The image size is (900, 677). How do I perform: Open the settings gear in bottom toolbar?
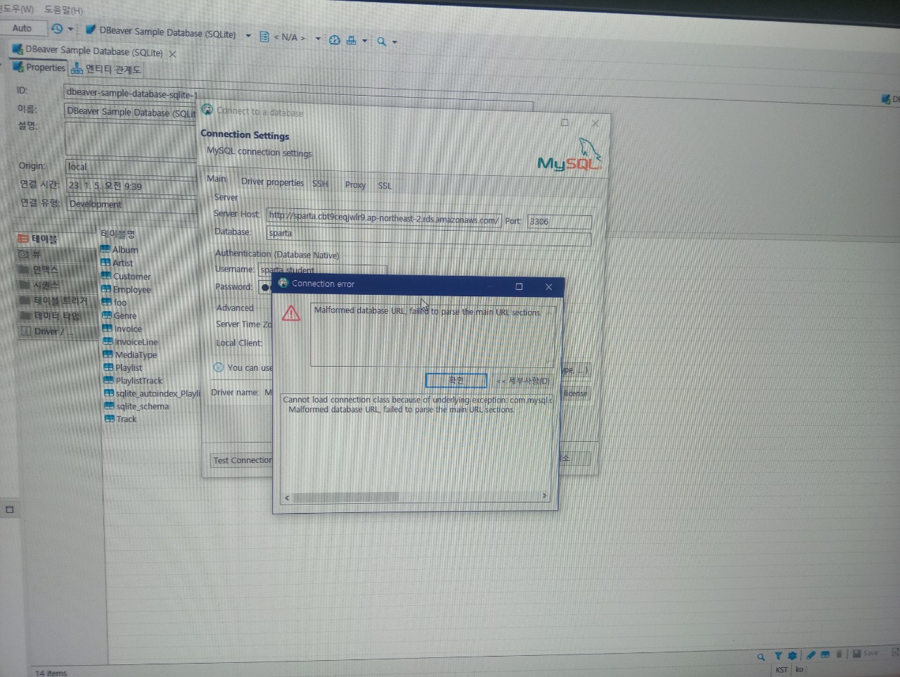792,655
